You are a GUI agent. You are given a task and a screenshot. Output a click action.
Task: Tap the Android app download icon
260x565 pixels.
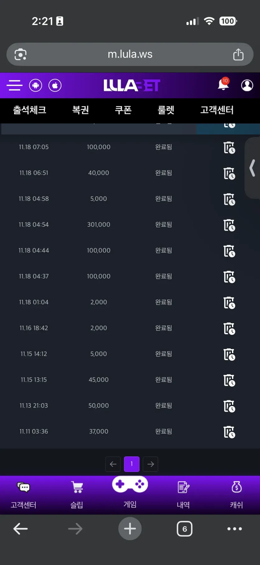point(35,85)
